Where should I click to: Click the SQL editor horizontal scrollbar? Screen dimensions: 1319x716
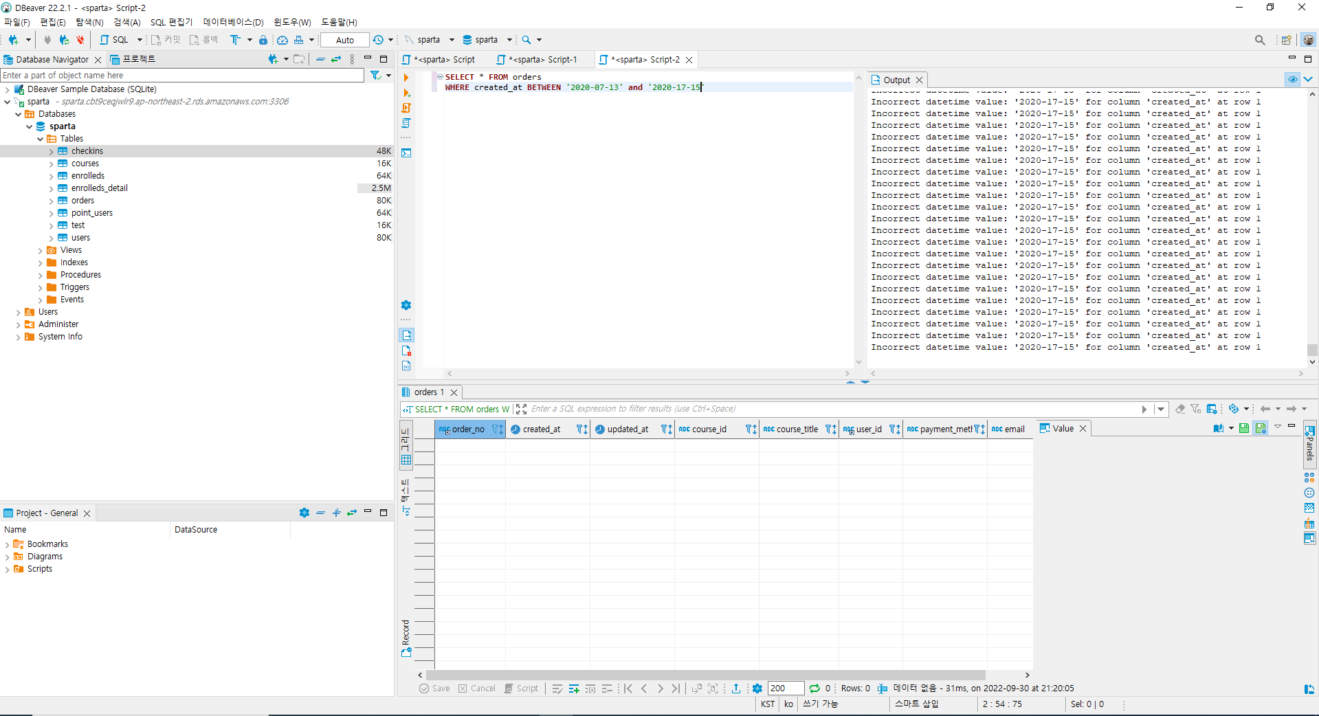[649, 374]
